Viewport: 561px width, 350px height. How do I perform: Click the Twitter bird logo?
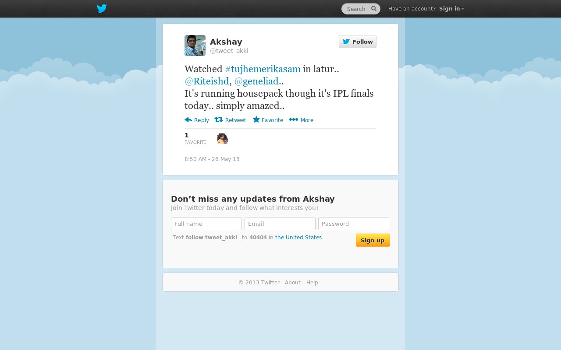click(102, 9)
